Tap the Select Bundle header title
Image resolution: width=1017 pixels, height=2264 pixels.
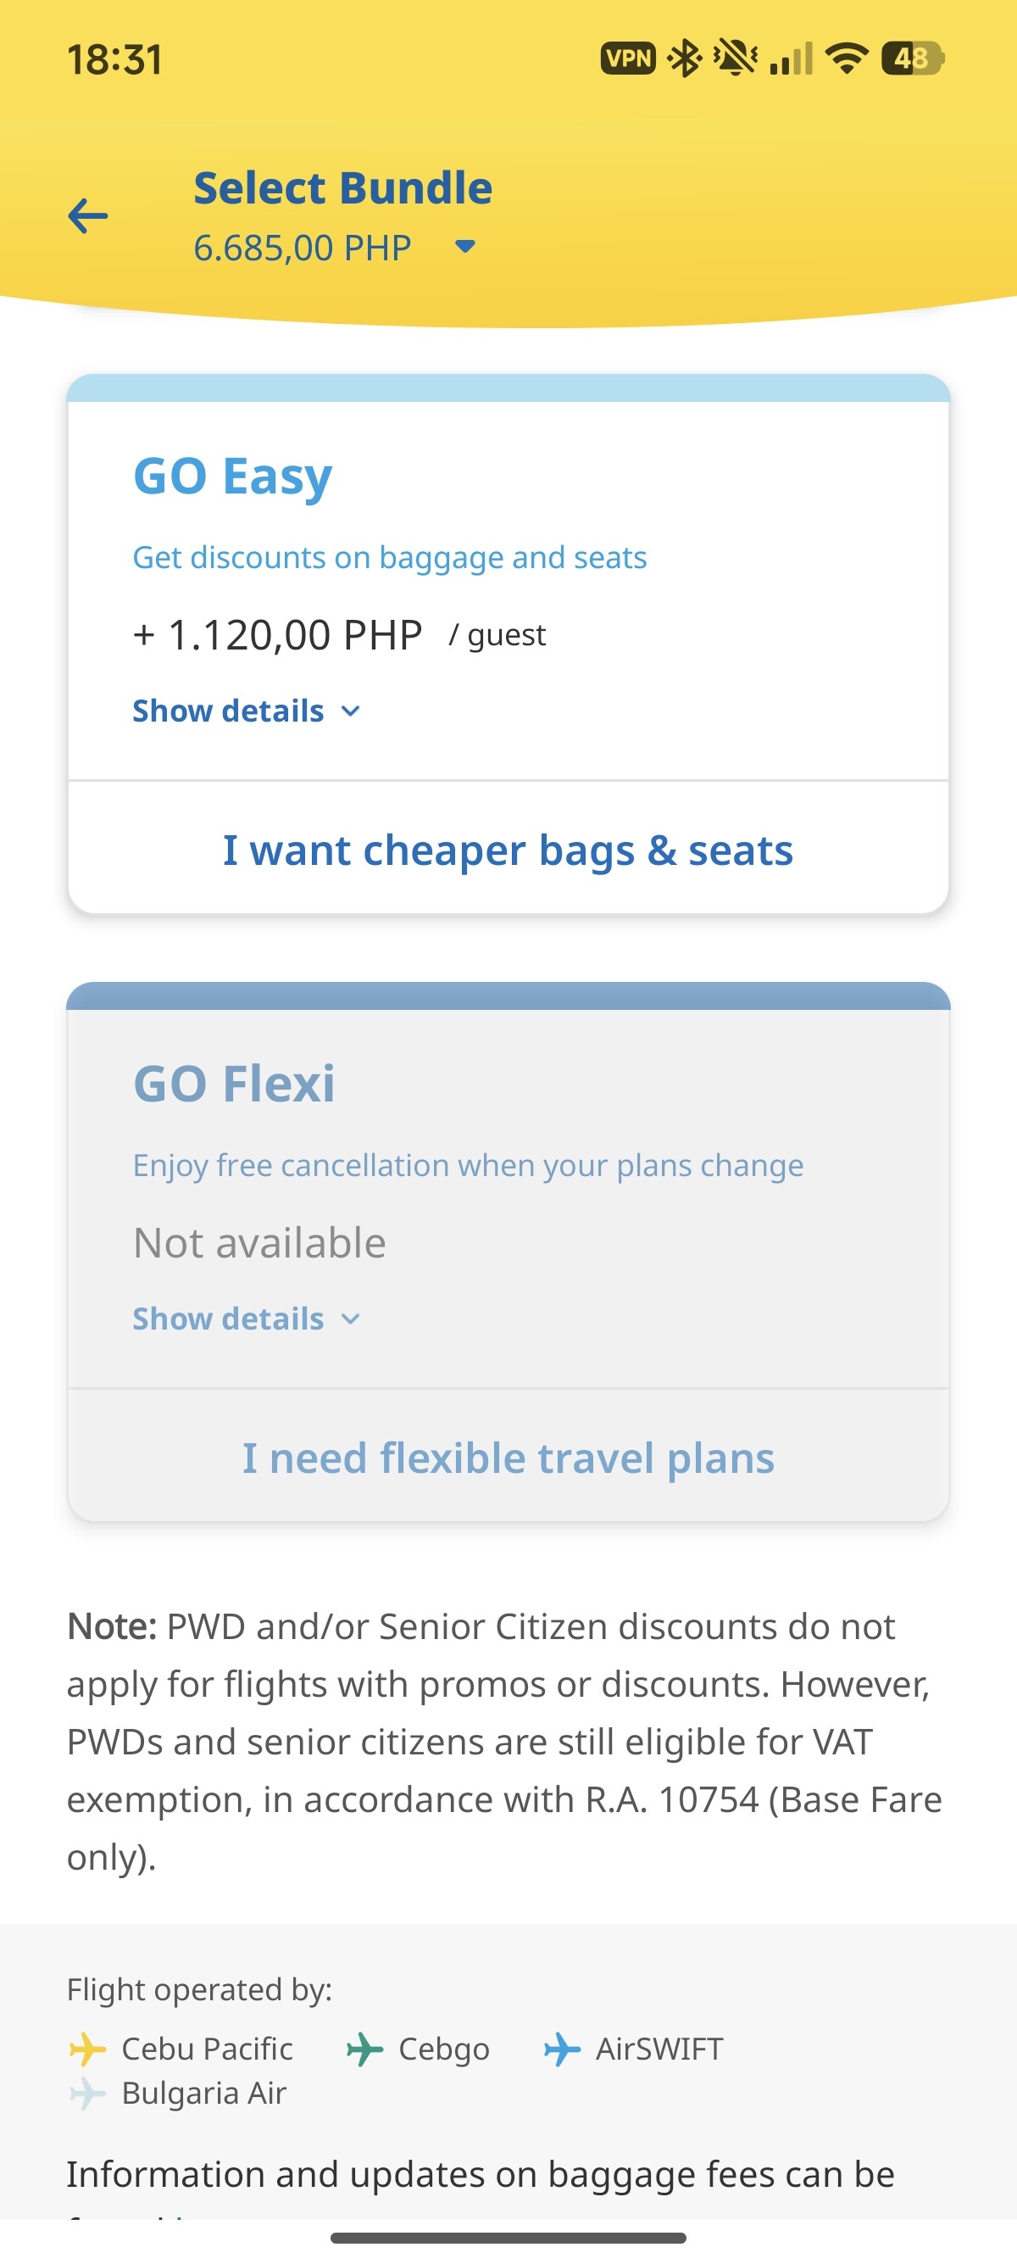[342, 188]
